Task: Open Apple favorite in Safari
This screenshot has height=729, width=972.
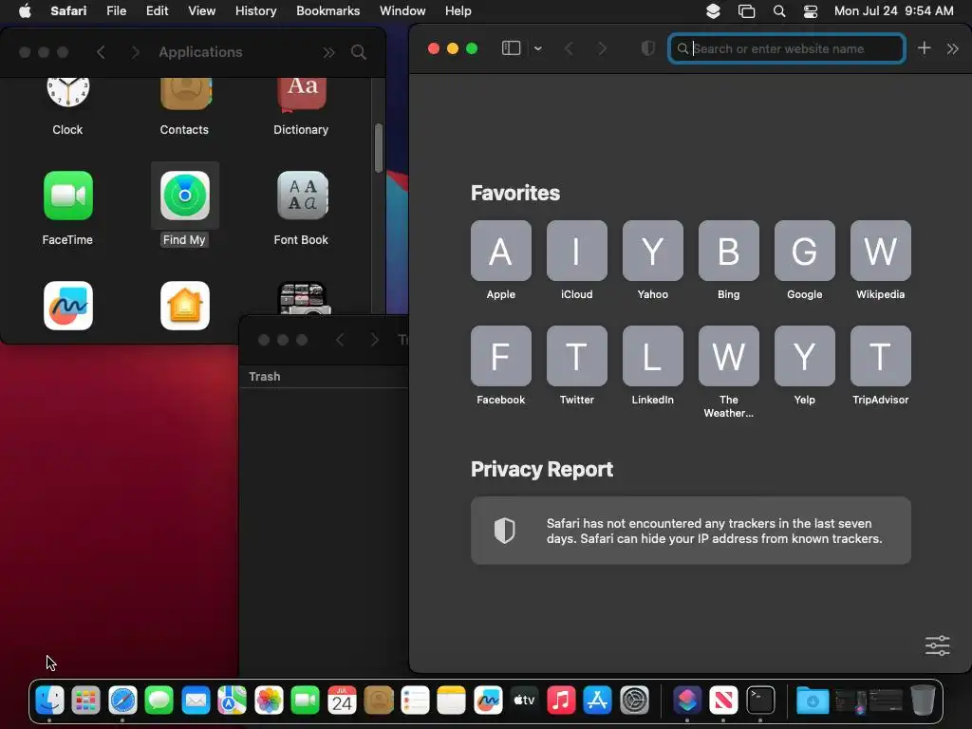Action: click(500, 251)
